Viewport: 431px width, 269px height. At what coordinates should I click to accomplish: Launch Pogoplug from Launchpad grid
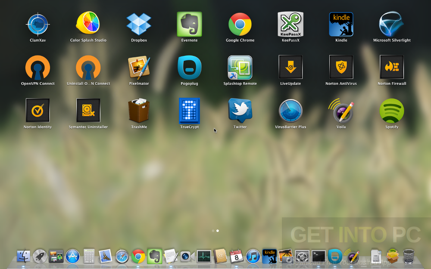(x=189, y=68)
